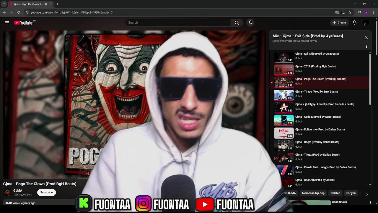Go back with the browser back arrow

click(4, 12)
